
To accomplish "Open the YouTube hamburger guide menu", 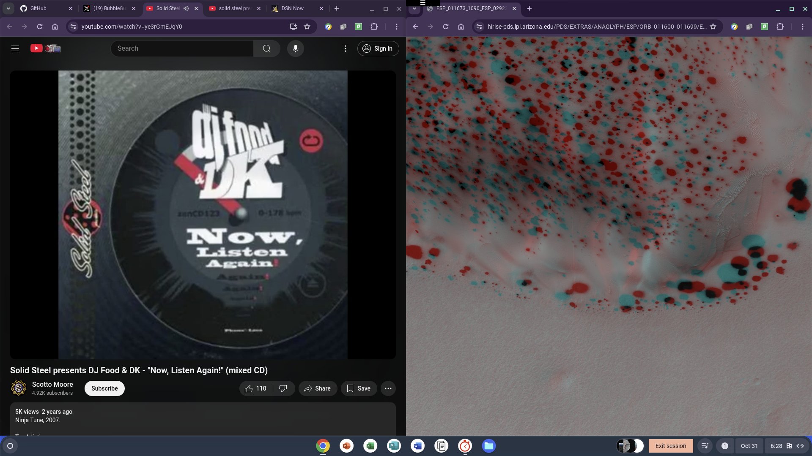I will coord(15,49).
